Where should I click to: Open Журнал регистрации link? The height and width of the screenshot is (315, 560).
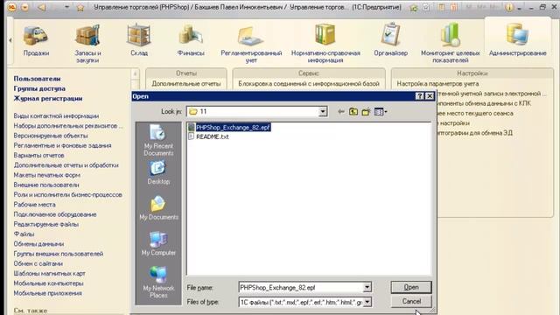tap(48, 99)
